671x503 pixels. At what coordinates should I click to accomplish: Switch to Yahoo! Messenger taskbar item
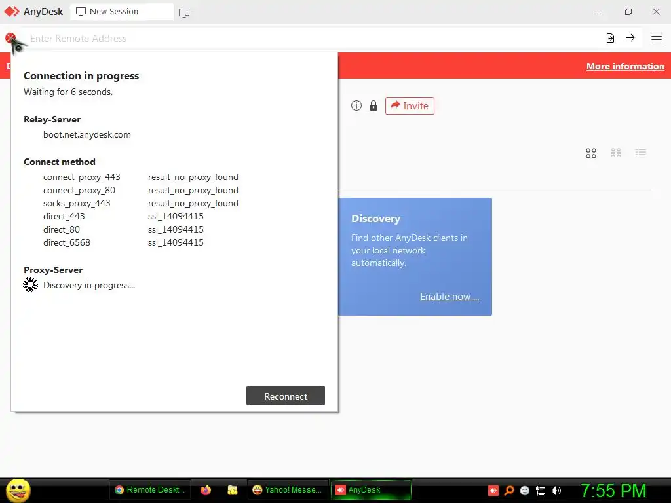coord(287,490)
